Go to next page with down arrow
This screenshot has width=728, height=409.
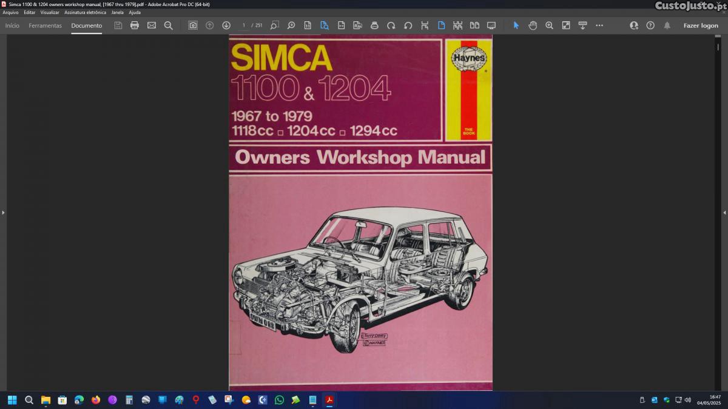(226, 25)
